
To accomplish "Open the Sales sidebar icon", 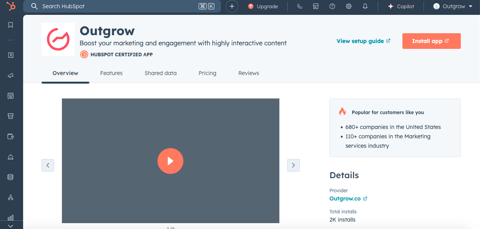I will (x=11, y=116).
